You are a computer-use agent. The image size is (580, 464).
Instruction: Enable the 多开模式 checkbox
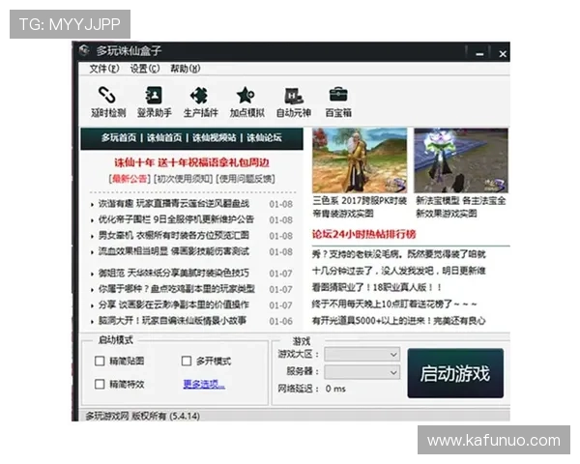[187, 361]
